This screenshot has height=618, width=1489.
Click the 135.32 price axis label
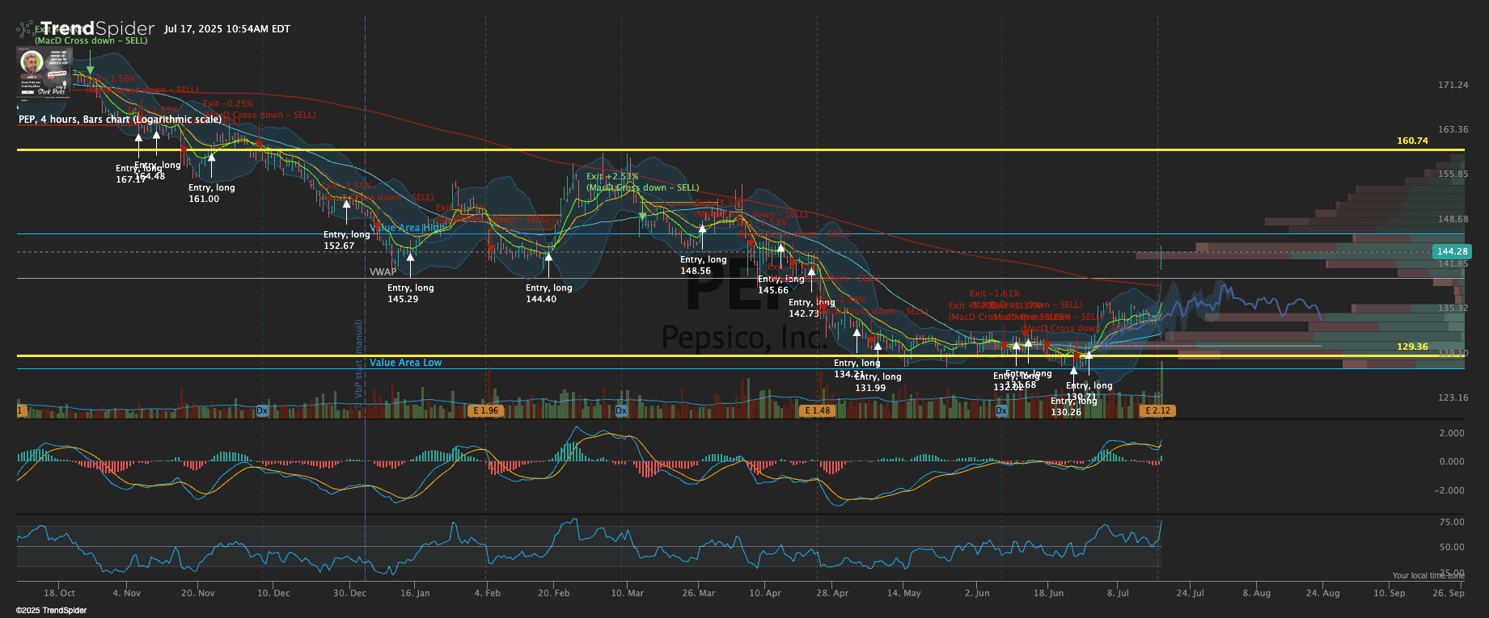tap(1453, 308)
